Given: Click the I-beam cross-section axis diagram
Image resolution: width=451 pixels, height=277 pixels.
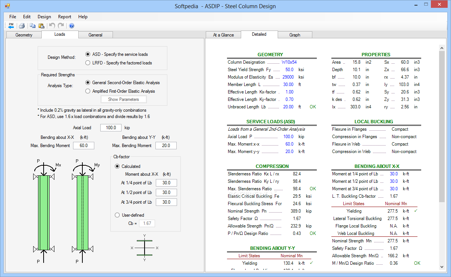Looking at the screenshot, I should click(144, 248).
